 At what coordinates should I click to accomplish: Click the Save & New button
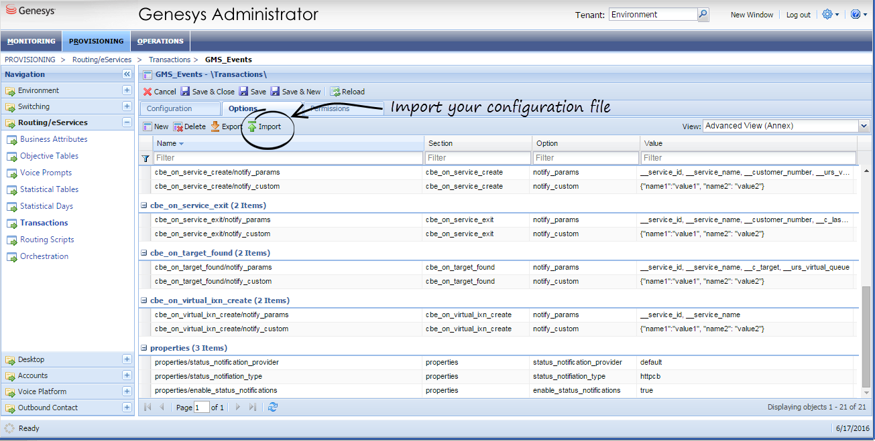pos(296,92)
